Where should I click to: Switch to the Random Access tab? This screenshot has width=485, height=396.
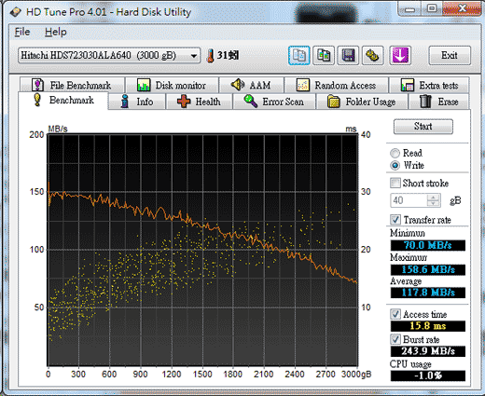tap(337, 85)
